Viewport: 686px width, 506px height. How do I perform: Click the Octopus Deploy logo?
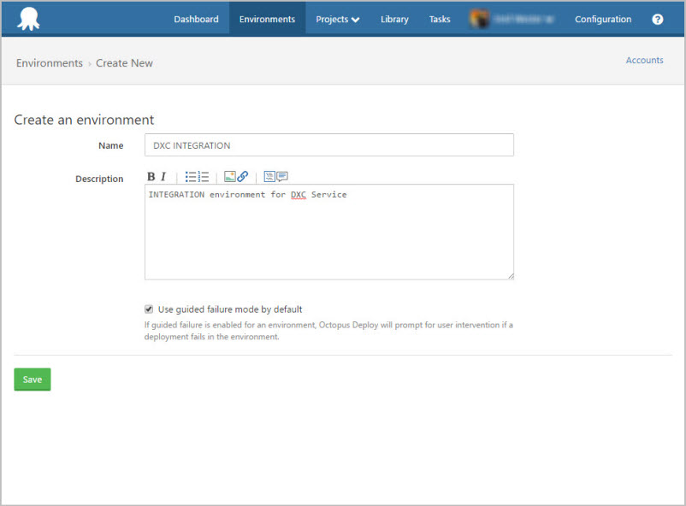click(x=28, y=19)
